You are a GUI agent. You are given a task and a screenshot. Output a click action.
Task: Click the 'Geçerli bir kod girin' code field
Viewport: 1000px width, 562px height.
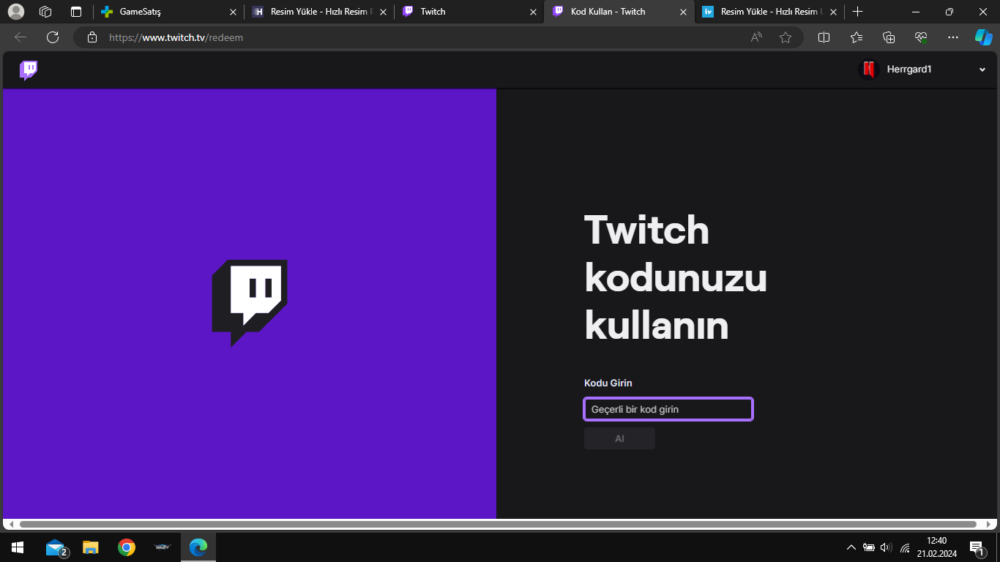[x=668, y=409]
